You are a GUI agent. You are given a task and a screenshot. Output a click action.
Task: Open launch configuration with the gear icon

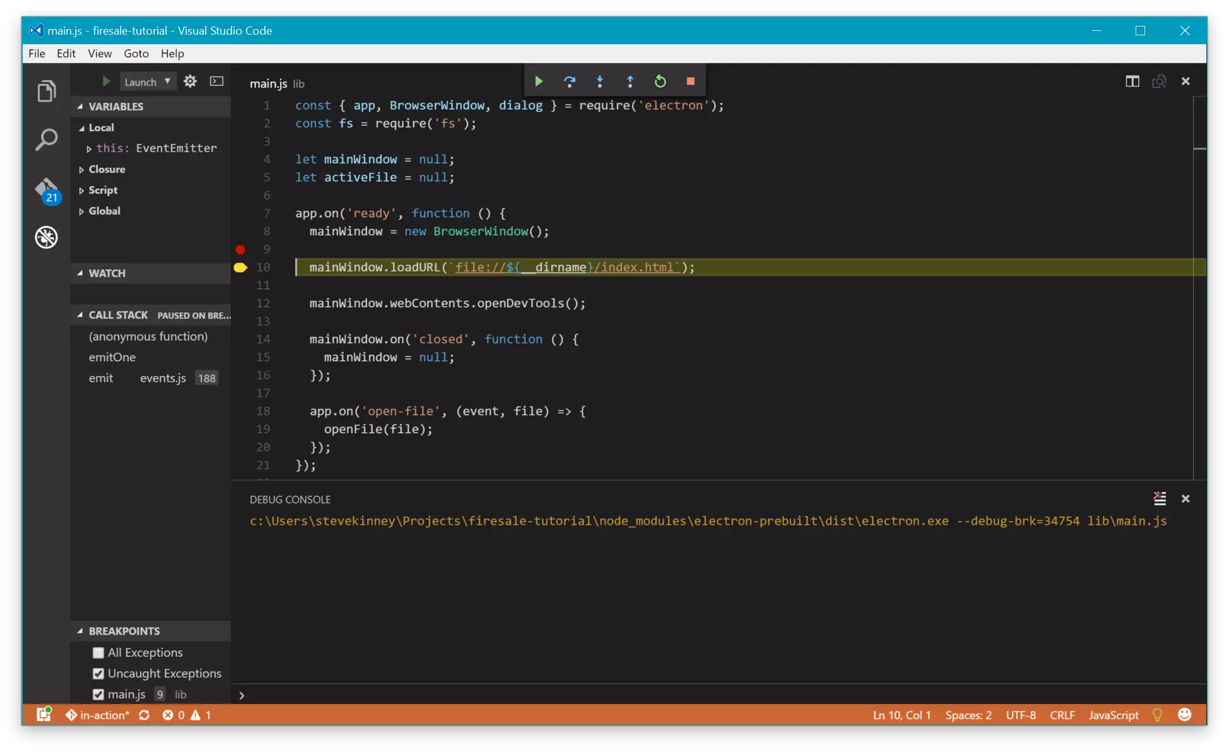[x=190, y=81]
